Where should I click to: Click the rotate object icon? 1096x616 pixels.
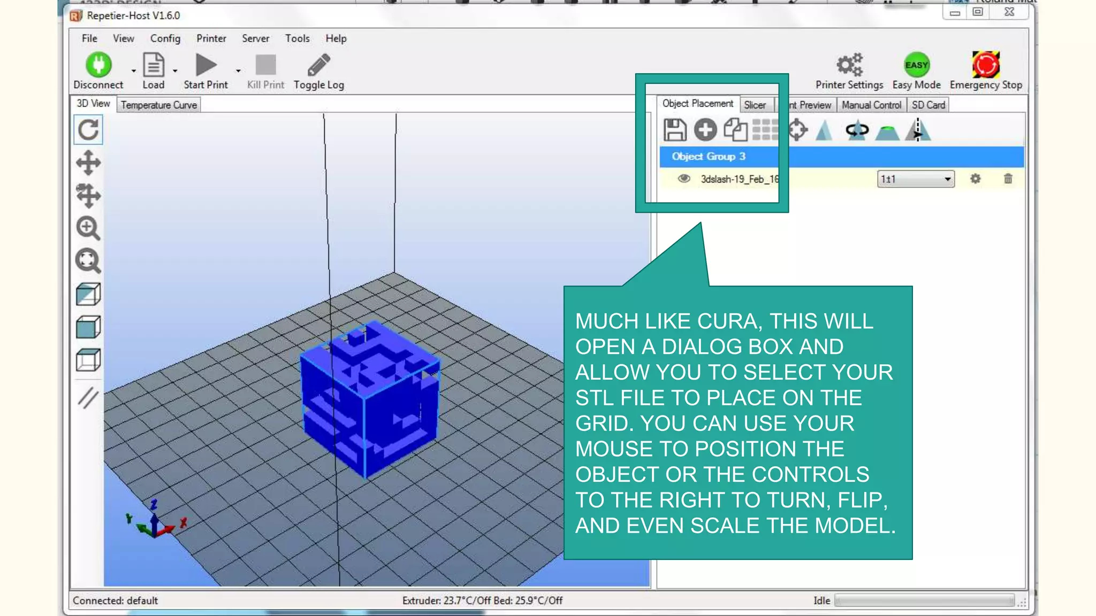tap(857, 130)
